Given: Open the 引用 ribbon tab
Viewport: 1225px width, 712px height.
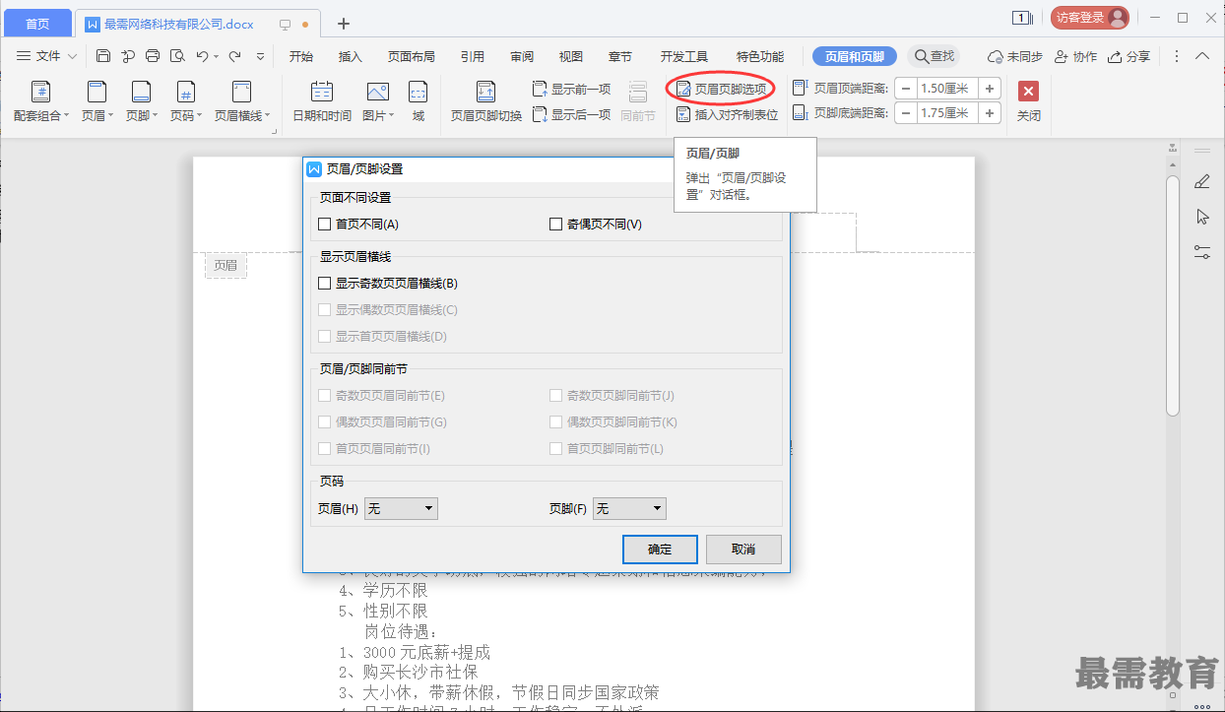Looking at the screenshot, I should pyautogui.click(x=473, y=56).
